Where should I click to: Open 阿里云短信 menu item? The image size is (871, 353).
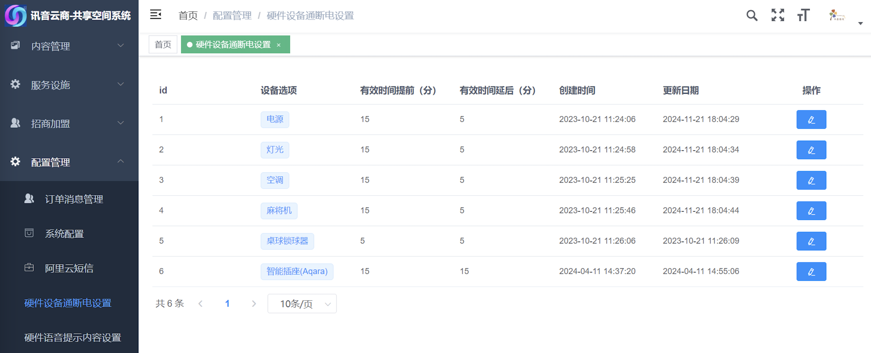tap(69, 268)
